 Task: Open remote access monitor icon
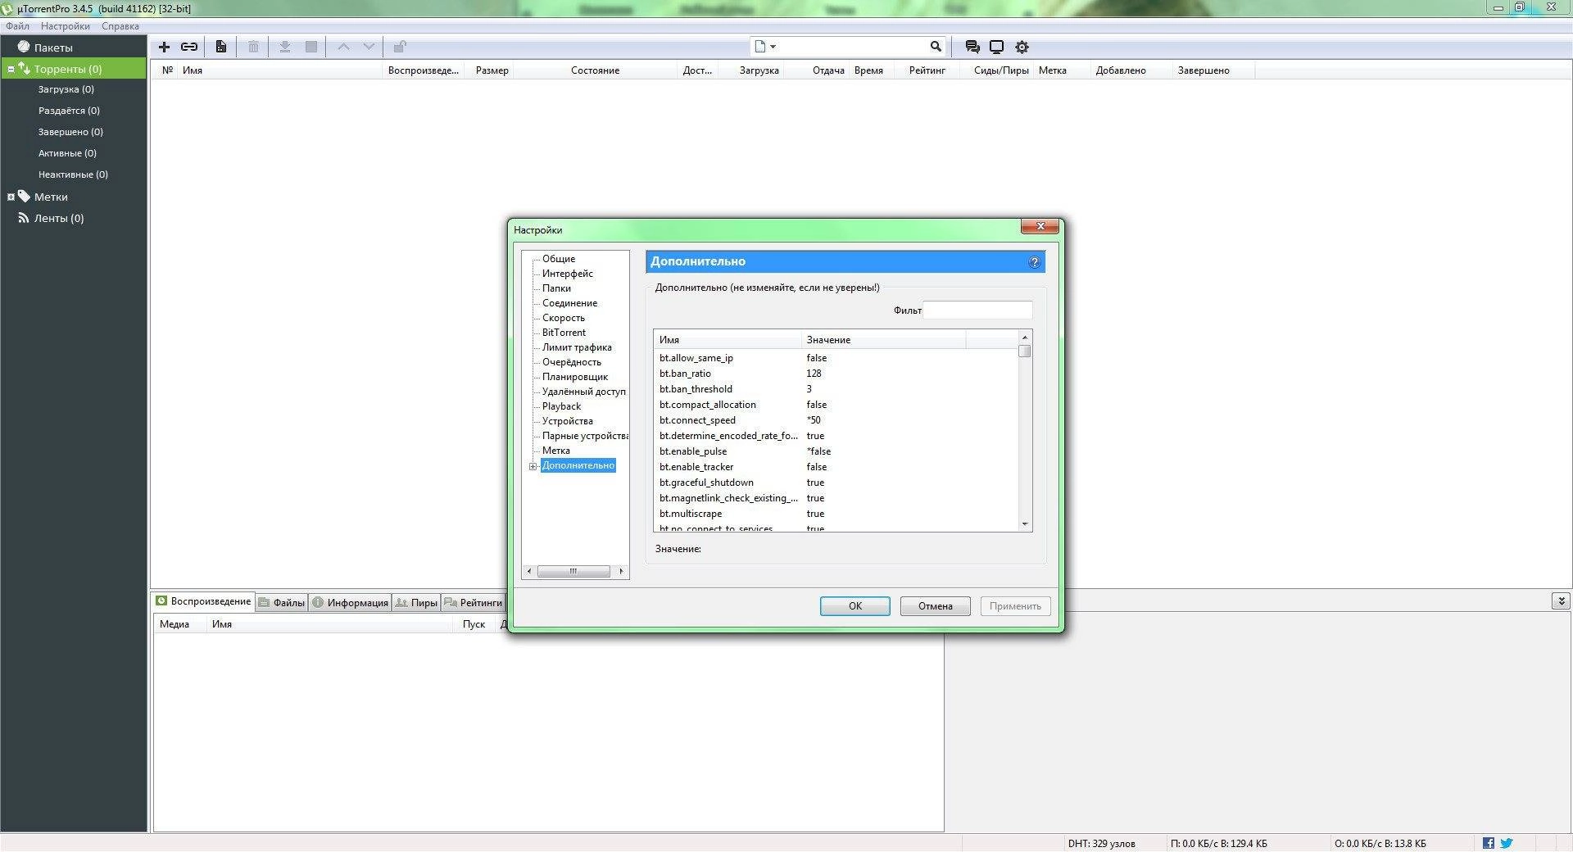(997, 47)
